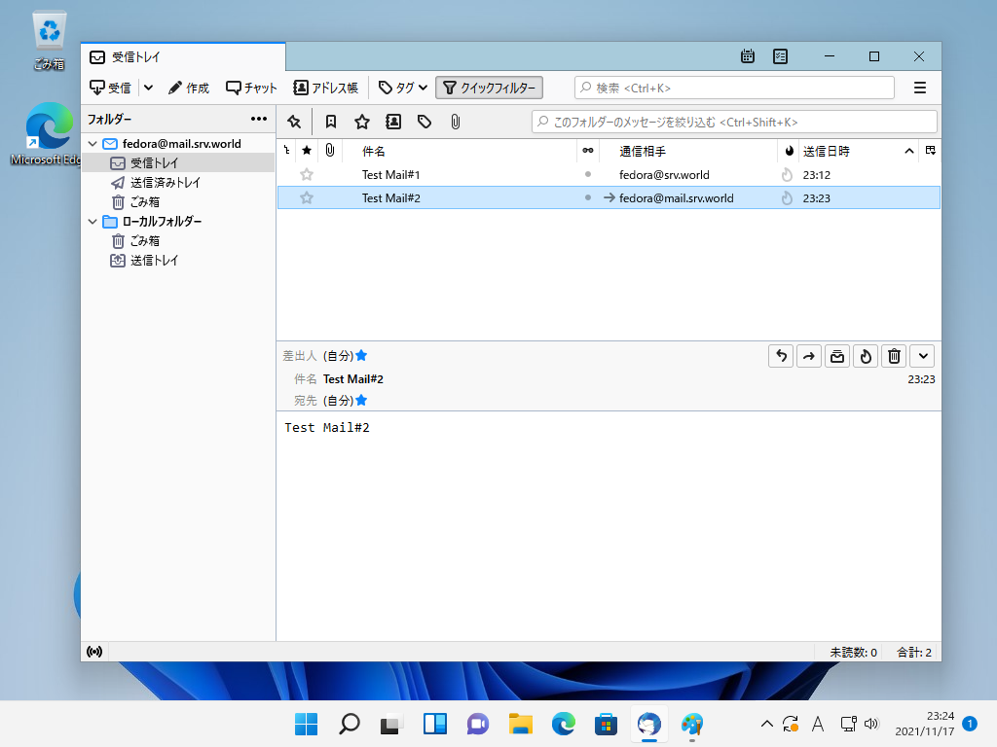Click the online status icon in status bar
Screen dimensions: 997x747
tap(94, 652)
